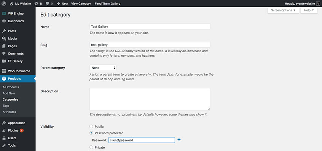Screen dimensions: 322x151
Task: Click the Slug field containing test-gallery
Action: tap(150, 45)
